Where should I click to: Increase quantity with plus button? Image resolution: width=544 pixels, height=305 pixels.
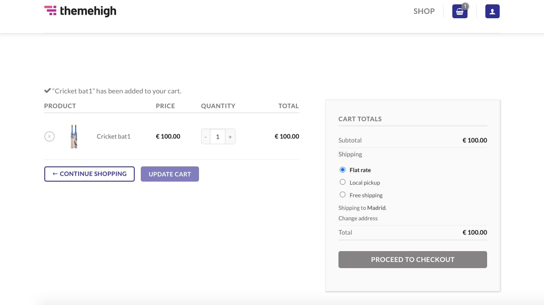230,136
